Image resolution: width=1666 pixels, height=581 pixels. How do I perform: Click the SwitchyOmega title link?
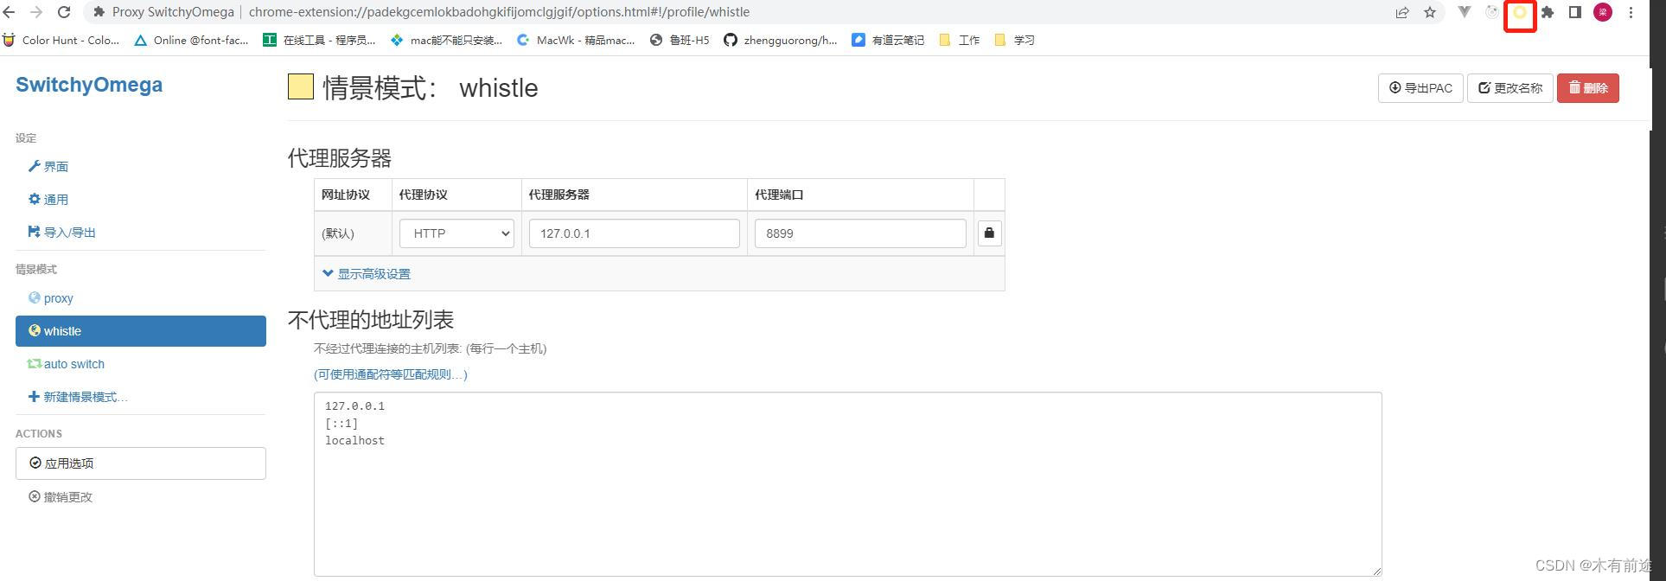point(89,85)
